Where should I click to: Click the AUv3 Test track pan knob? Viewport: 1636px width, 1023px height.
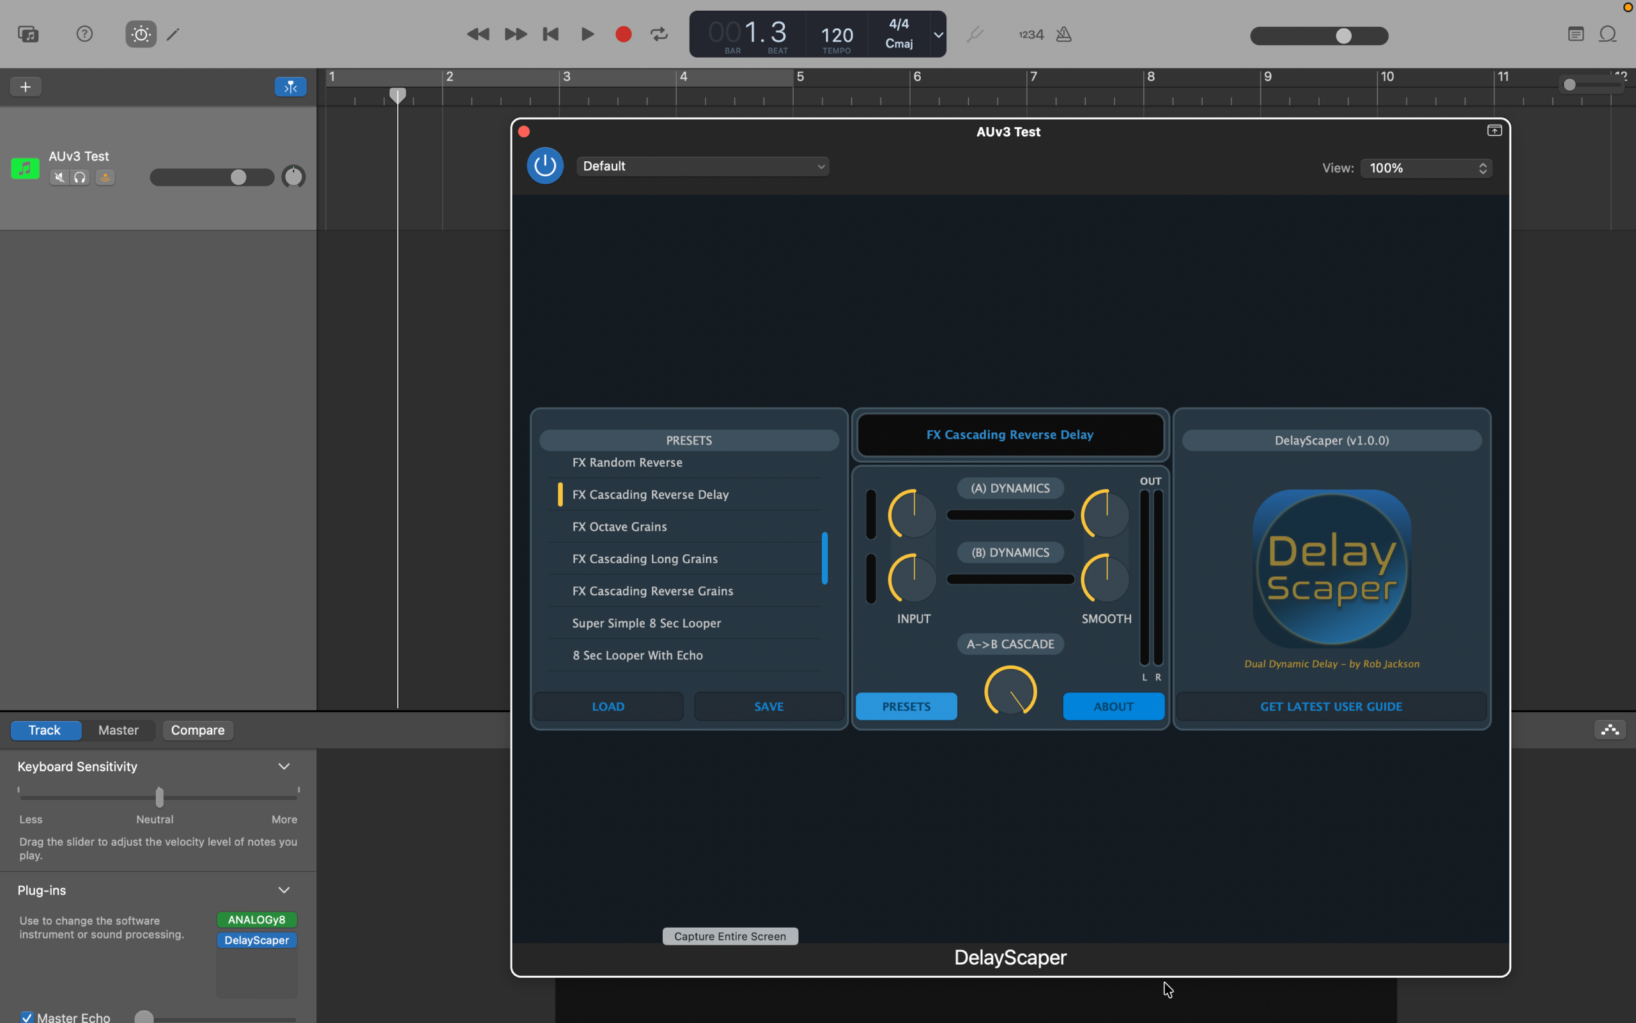click(293, 176)
